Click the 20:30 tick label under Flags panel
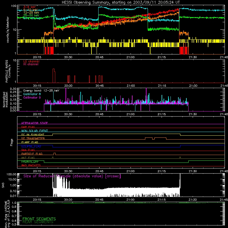The height and width of the screenshot is (228, 228). pos(68,171)
